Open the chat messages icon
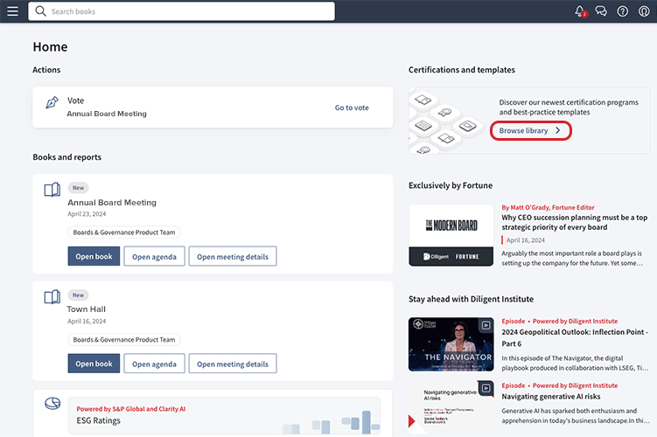Screen dimensions: 657x437 601,11
